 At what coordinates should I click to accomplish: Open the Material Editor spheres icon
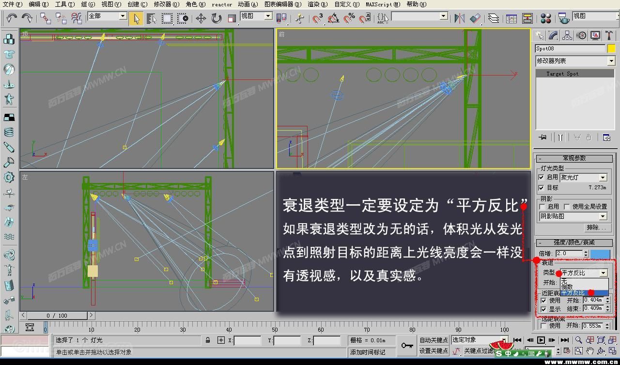545,18
